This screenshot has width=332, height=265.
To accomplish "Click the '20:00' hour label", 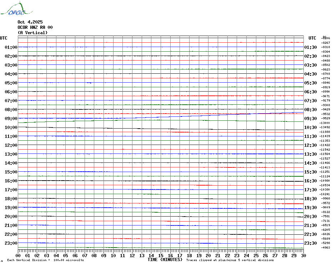I will tap(11, 217).
